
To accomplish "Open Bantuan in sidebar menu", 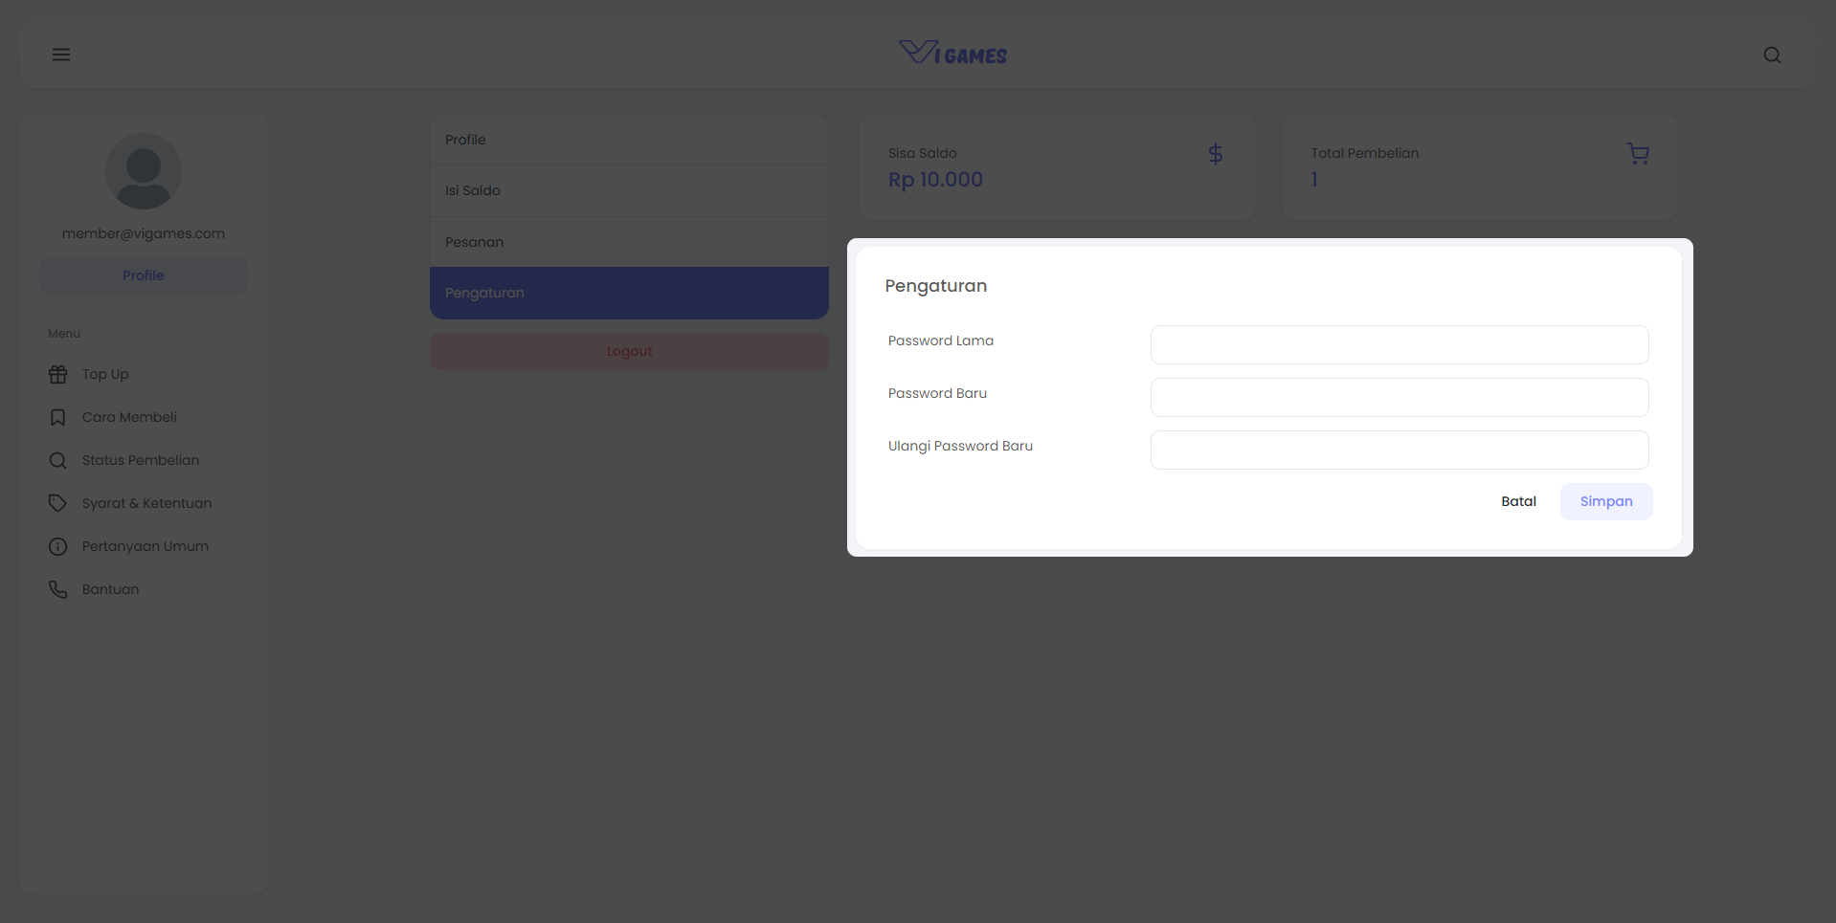I will coord(110,589).
